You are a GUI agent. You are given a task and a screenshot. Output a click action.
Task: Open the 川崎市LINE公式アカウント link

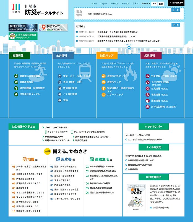57,140
